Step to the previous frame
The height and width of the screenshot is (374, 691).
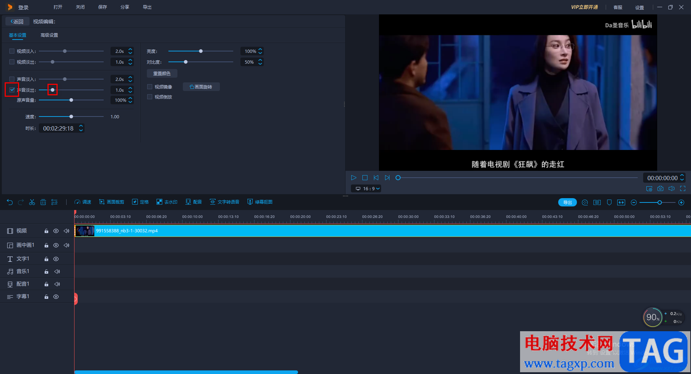pyautogui.click(x=376, y=178)
